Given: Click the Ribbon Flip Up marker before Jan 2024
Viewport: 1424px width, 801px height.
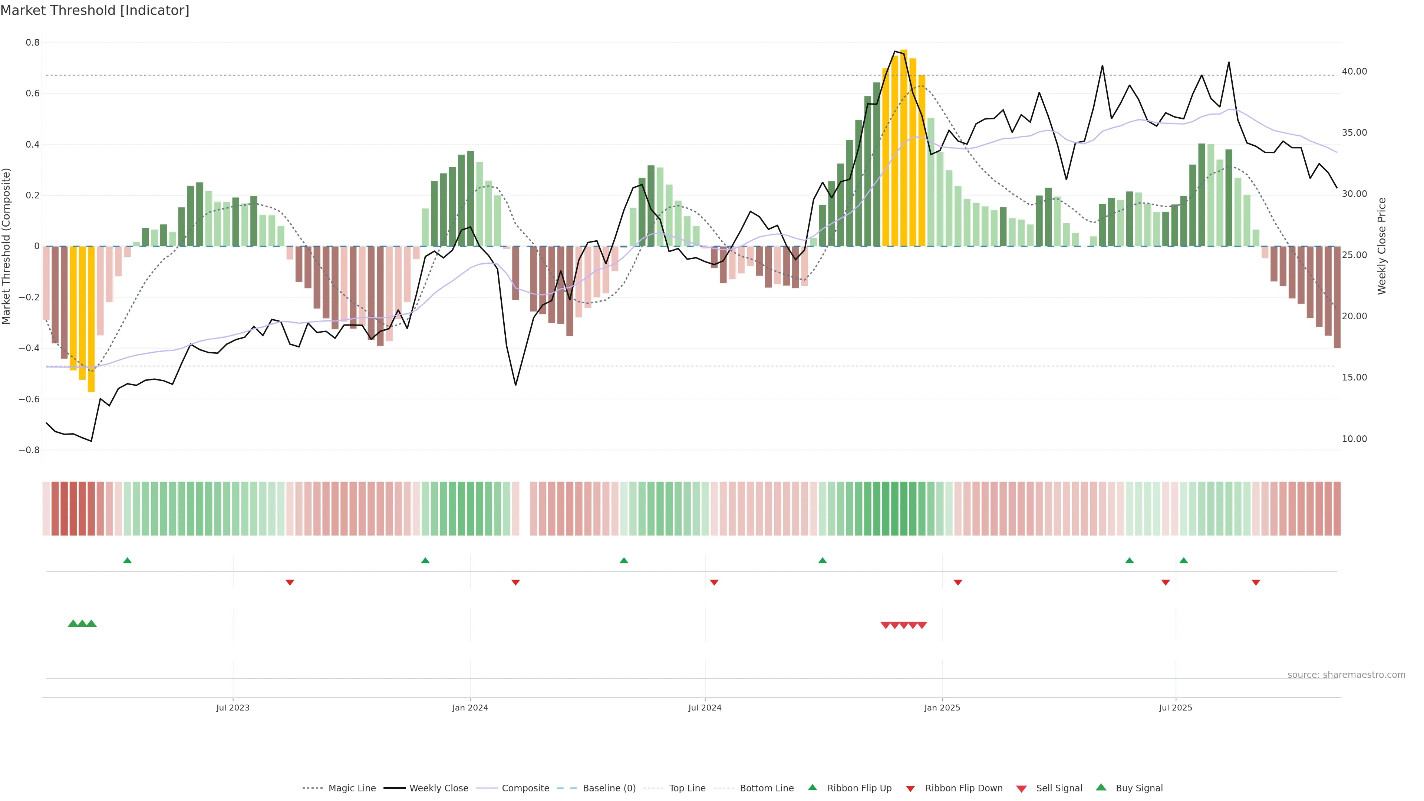Looking at the screenshot, I should 425,561.
